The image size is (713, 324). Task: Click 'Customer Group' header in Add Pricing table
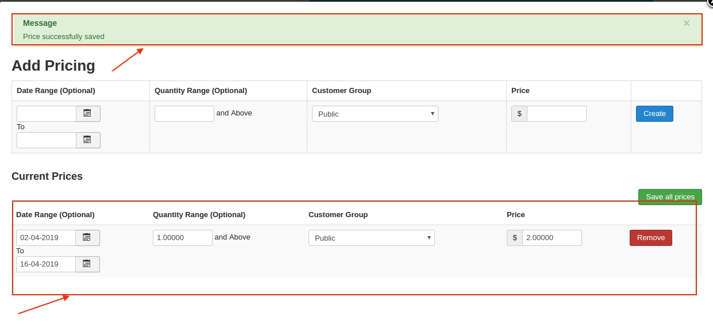[x=341, y=91]
